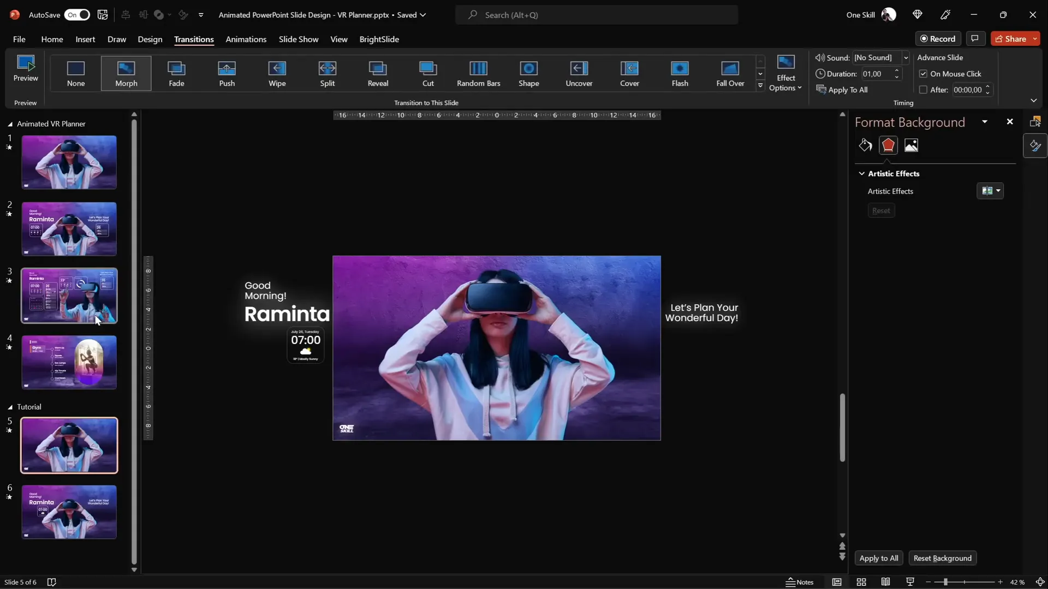Open Effect Options dropdown

(785, 74)
